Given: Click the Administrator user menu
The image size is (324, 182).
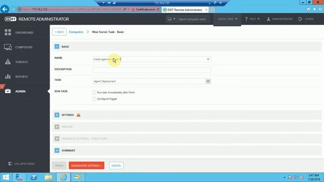Looking at the screenshot, I should point(279,19).
